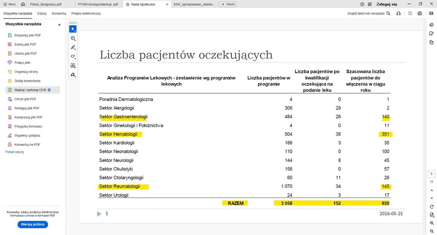Switch to the Pismo_Bydgoszcz.pdf tab
437x235 pixels.
[x=46, y=4]
